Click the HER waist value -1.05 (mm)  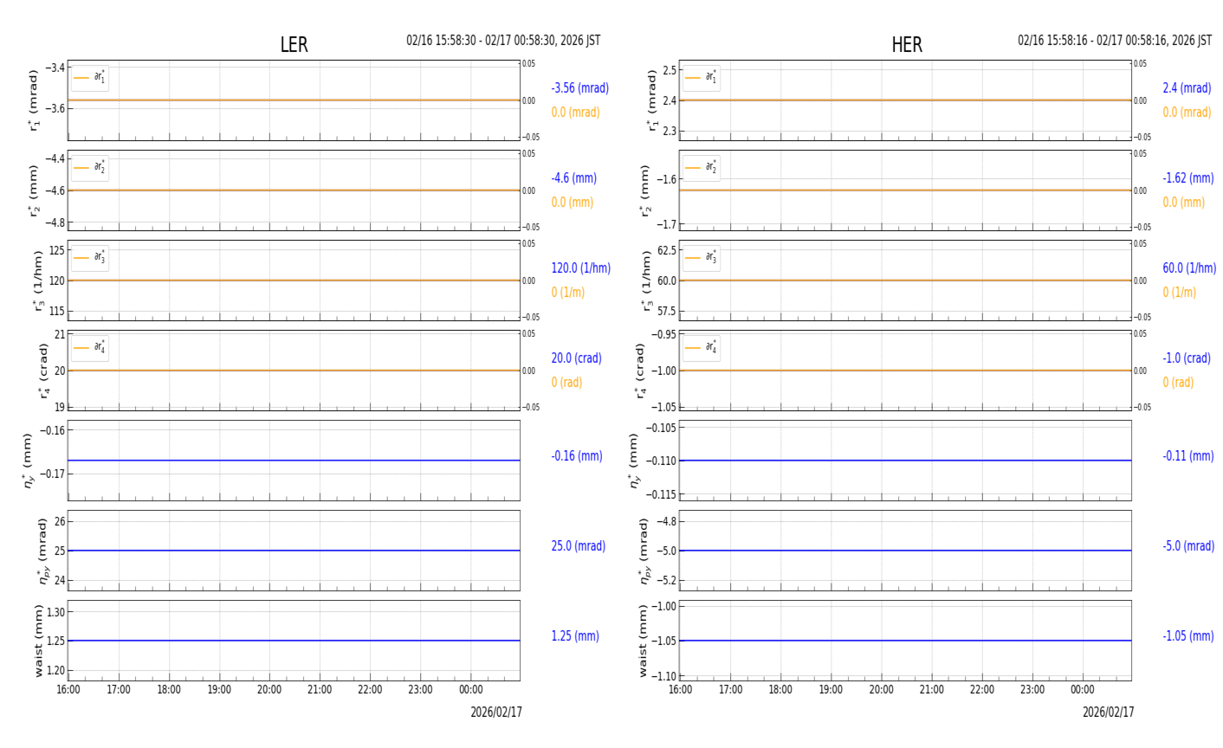coord(1188,636)
